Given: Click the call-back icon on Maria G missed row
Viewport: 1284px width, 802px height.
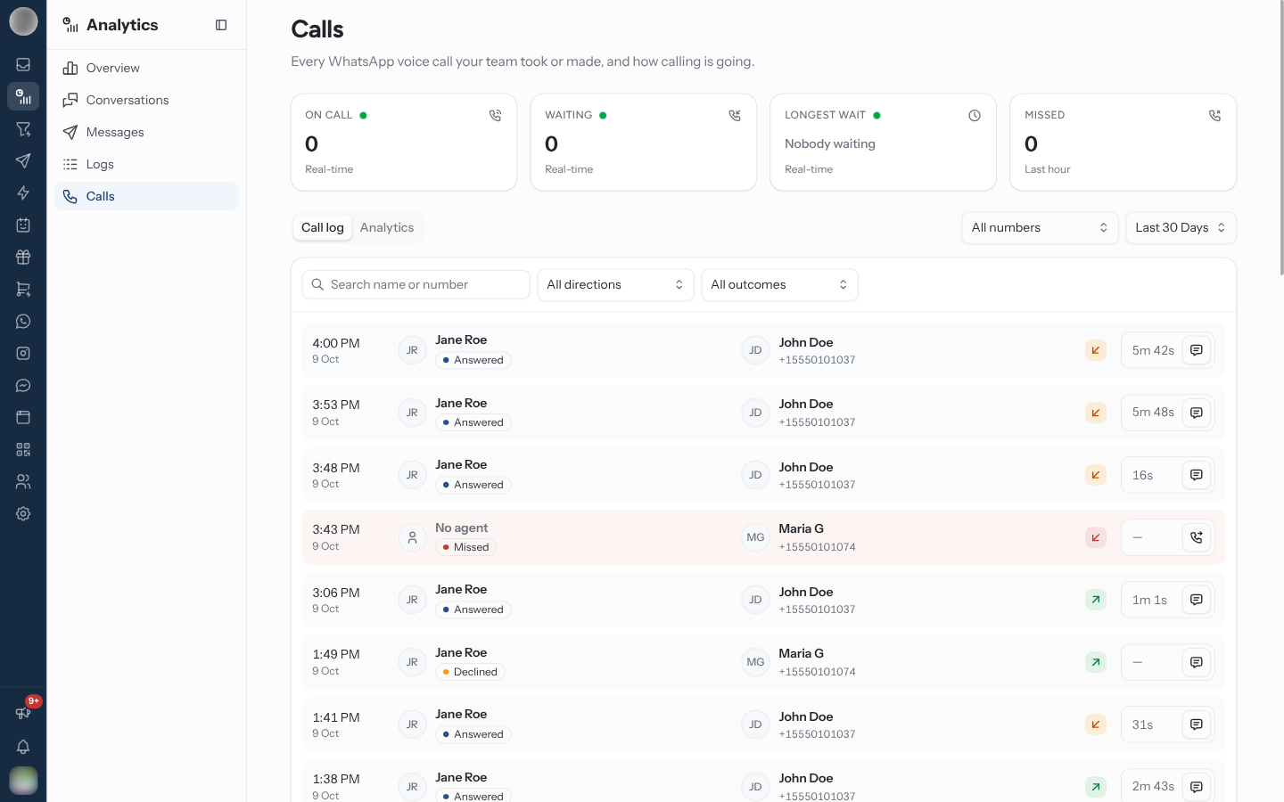Looking at the screenshot, I should coord(1197,537).
